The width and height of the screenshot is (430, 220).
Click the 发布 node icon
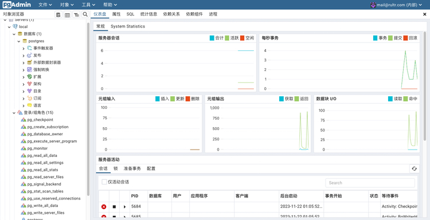[x=29, y=56]
